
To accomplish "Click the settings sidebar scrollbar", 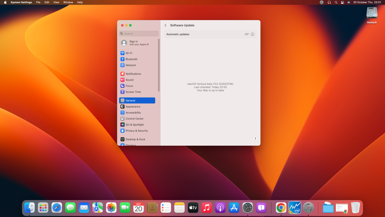I will [159, 66].
